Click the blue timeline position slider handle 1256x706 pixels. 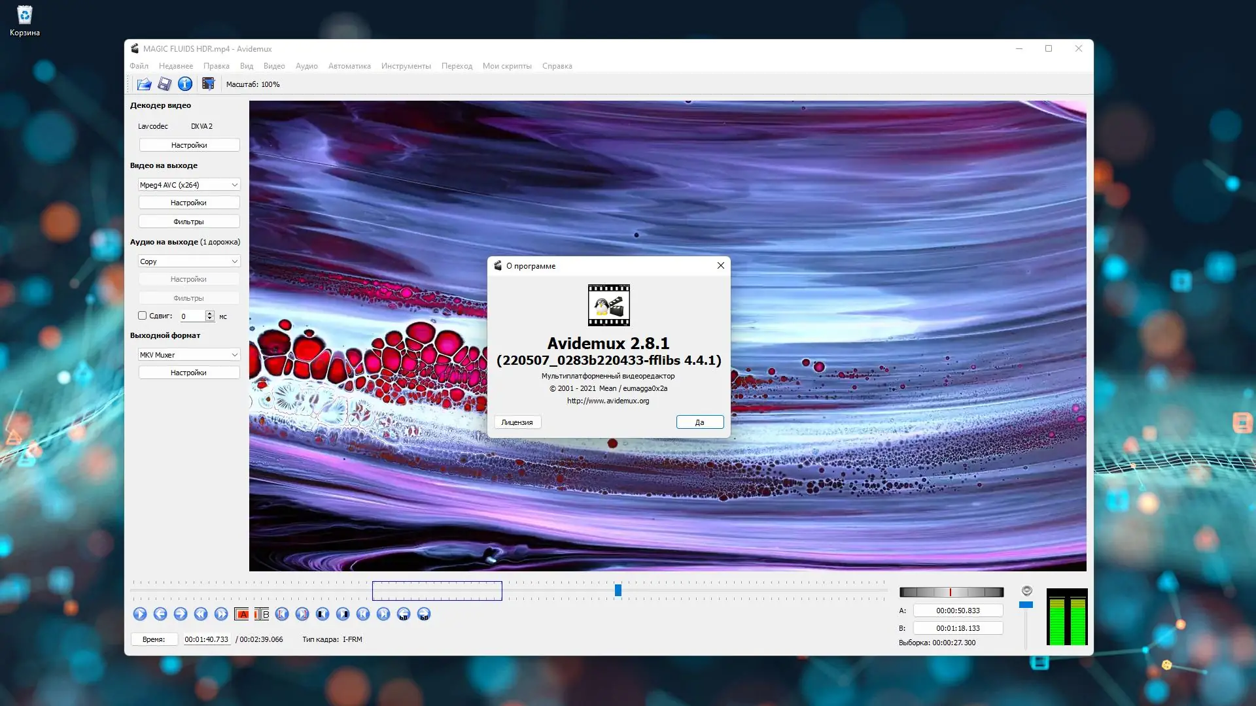coord(618,590)
